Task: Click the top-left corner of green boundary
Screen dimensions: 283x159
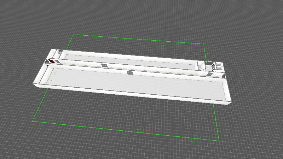Action: pos(73,35)
